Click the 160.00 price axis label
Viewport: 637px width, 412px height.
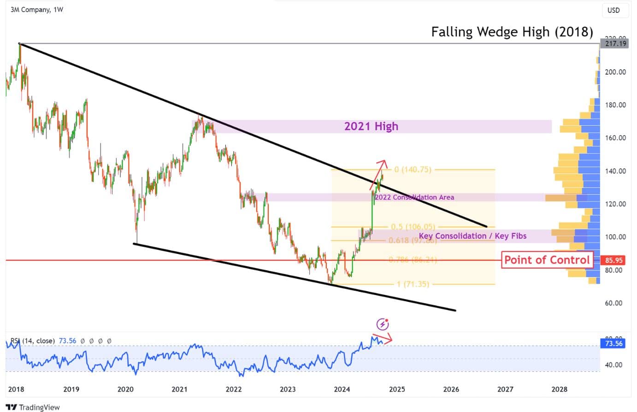point(615,138)
